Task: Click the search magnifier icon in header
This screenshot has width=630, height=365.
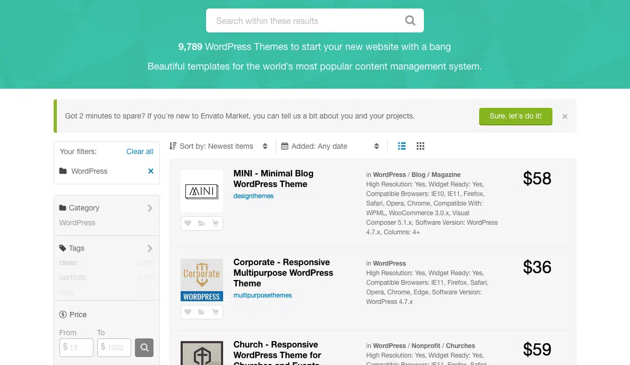Action: click(x=410, y=21)
